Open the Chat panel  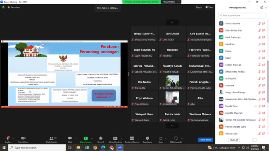(x=70, y=140)
